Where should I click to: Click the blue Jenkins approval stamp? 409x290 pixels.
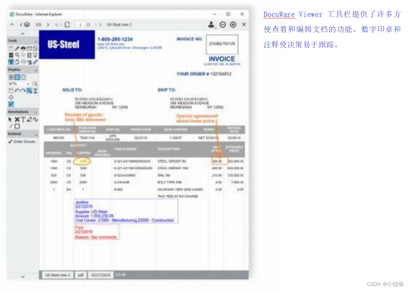(126, 211)
